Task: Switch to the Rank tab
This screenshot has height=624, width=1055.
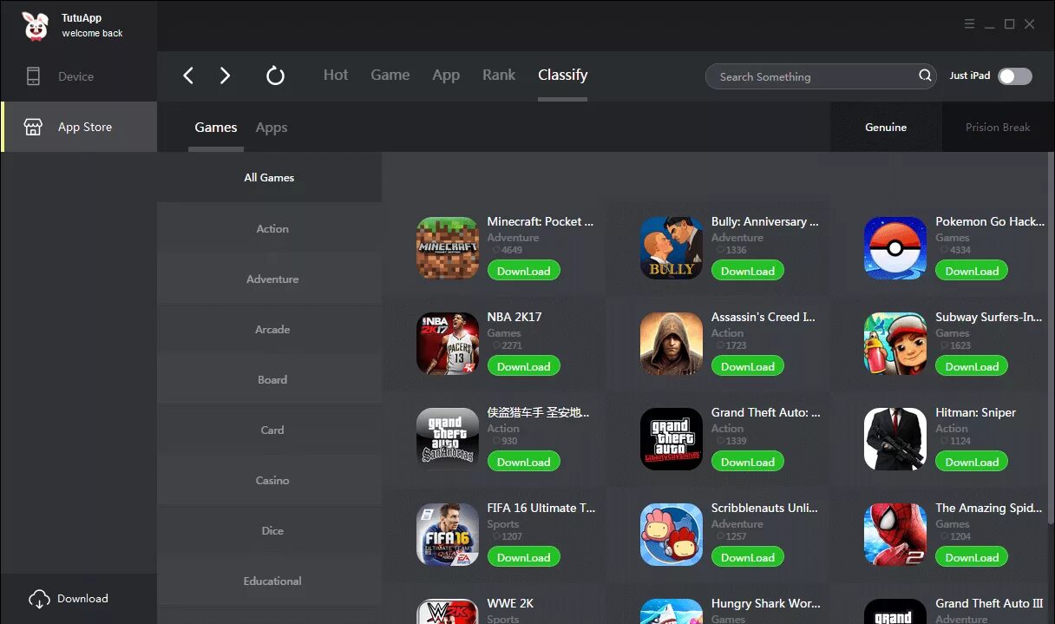Action: coord(499,75)
